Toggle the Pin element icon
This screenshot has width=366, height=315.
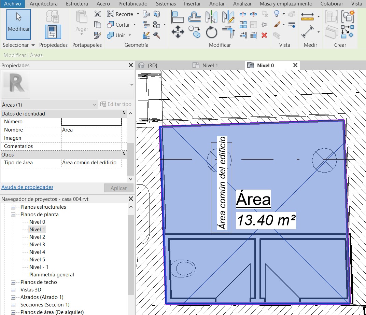(x=264, y=25)
